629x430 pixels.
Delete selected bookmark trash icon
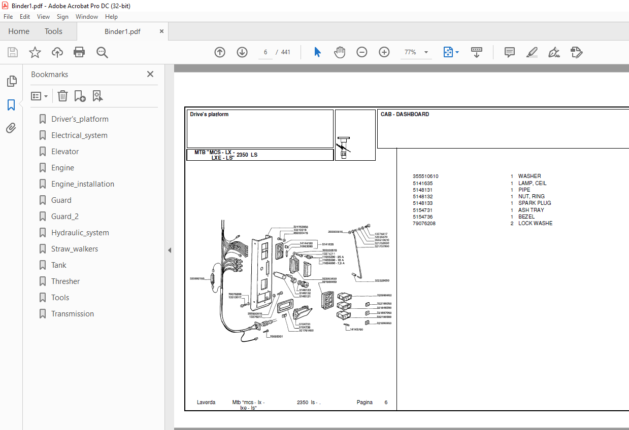62,96
